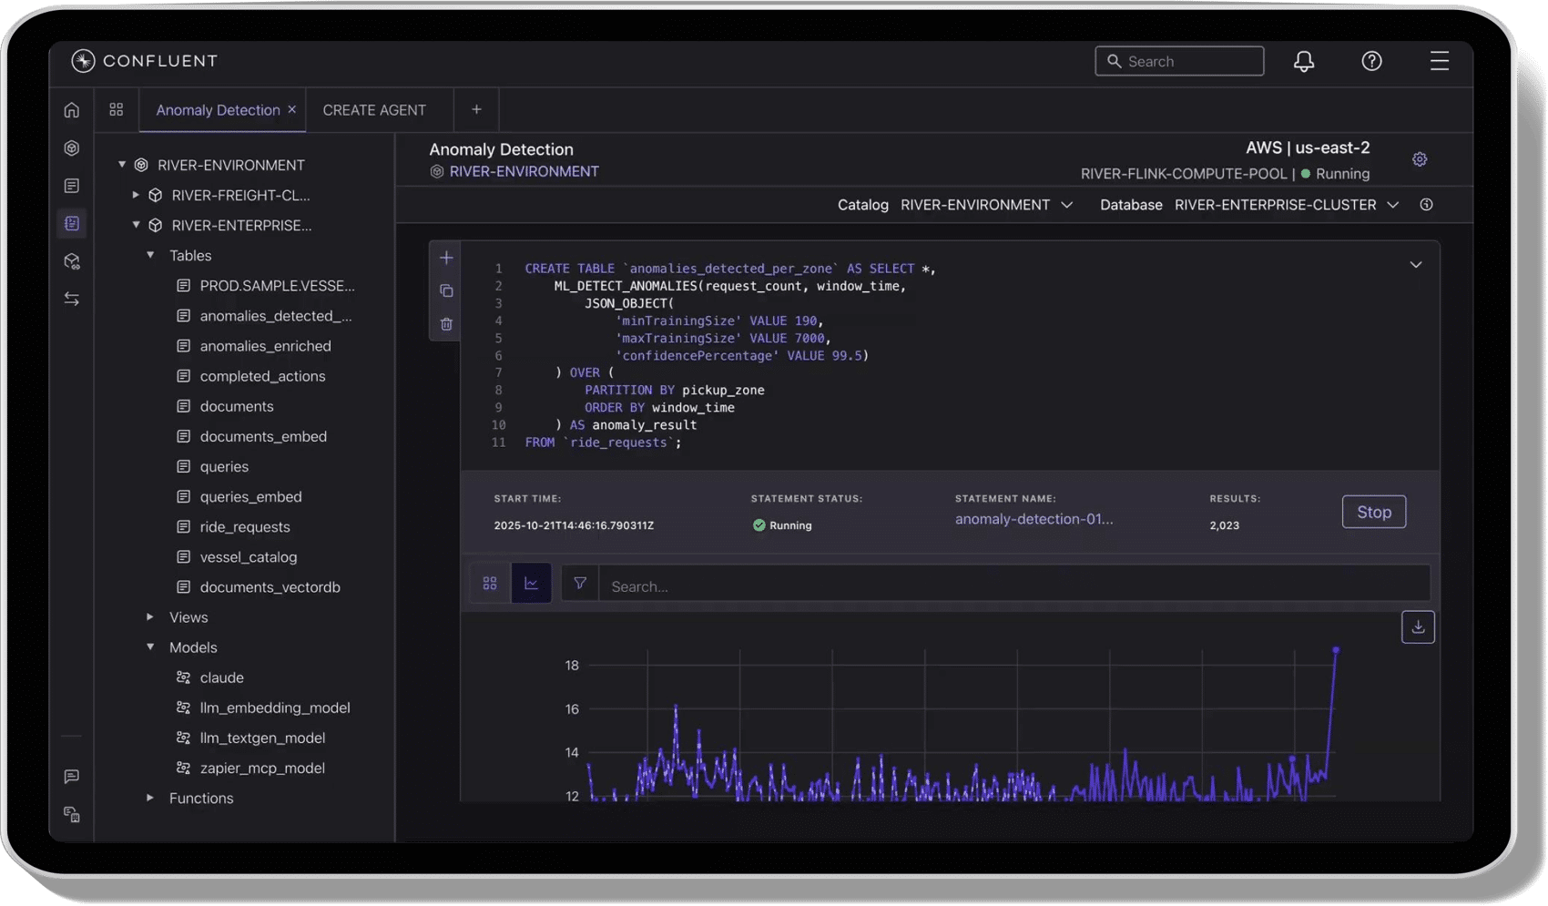Open the Database RIVER-ENTERPRISE-CLUSTER dropdown

pos(1286,205)
